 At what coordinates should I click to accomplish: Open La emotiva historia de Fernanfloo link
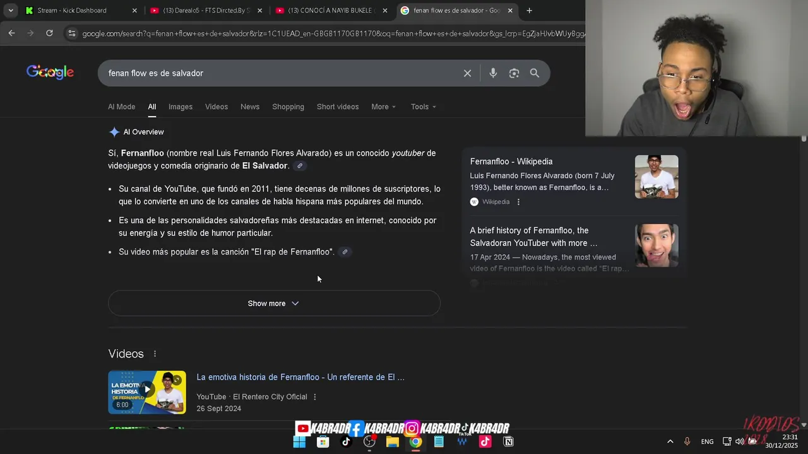click(x=300, y=377)
